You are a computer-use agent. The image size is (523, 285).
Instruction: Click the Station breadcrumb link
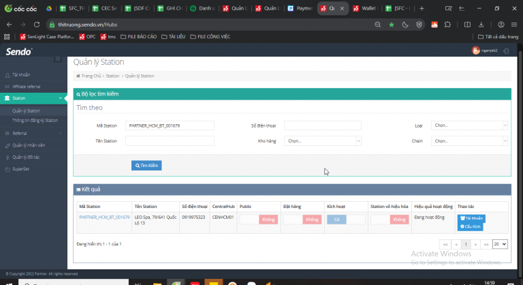coord(112,76)
